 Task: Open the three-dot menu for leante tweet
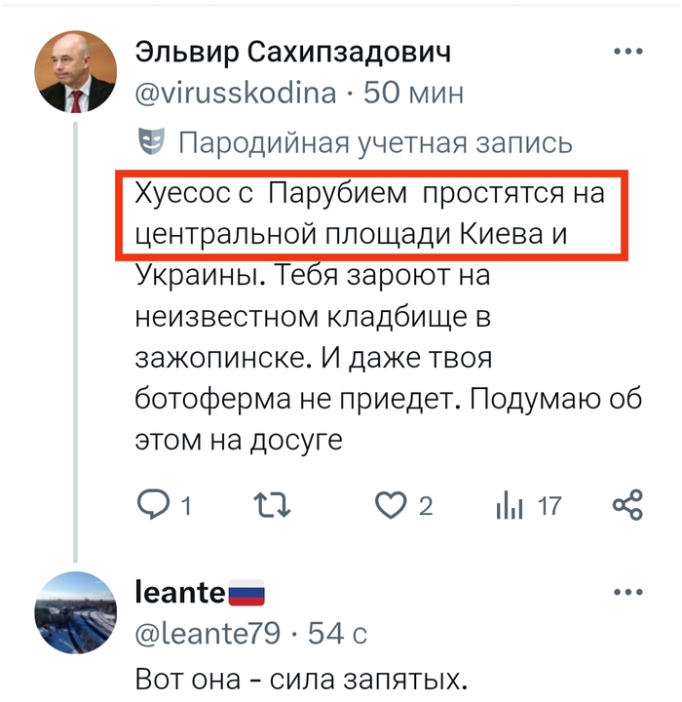[x=627, y=592]
